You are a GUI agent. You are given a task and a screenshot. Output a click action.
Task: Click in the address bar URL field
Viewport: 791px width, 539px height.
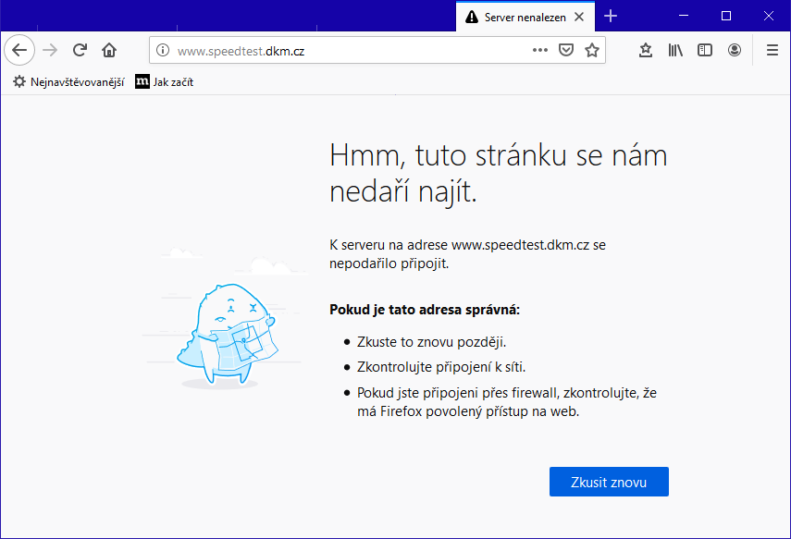[x=352, y=51]
